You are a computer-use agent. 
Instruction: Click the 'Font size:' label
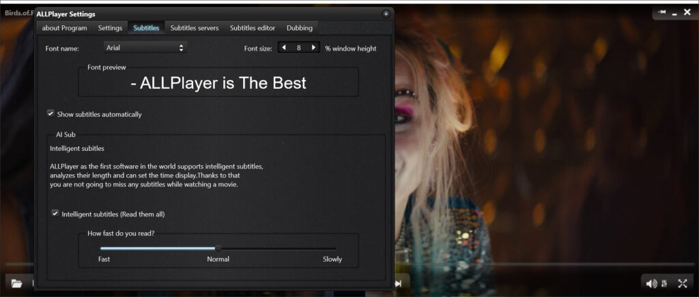click(258, 48)
